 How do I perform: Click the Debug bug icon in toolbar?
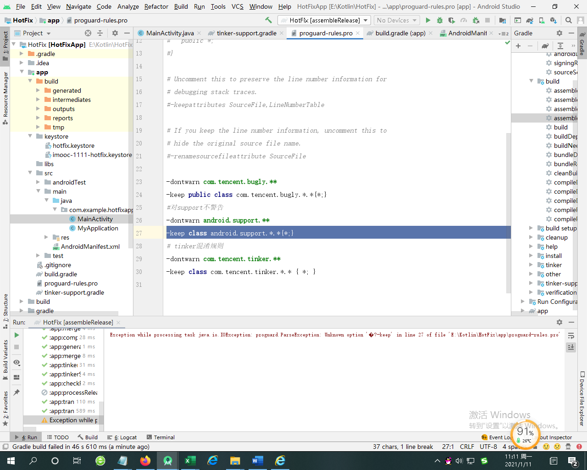point(440,20)
